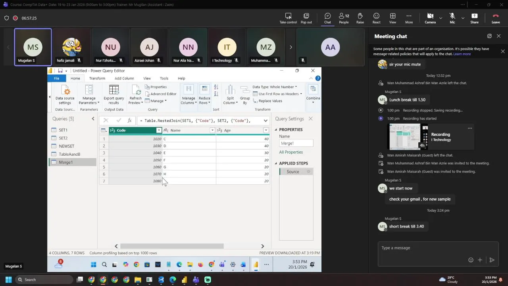508x286 pixels.
Task: Toggle the Mic mute state
Action: pyautogui.click(x=452, y=18)
